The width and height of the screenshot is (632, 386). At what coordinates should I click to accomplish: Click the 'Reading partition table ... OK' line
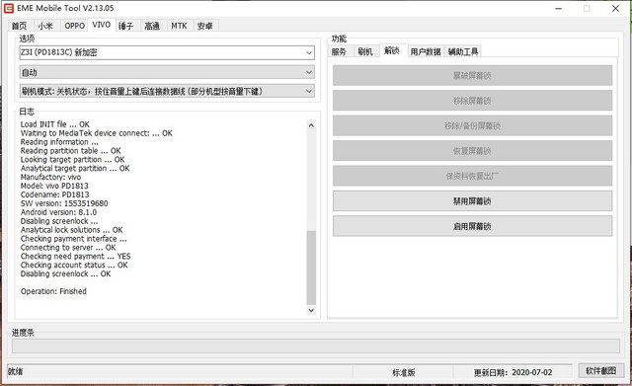point(70,151)
